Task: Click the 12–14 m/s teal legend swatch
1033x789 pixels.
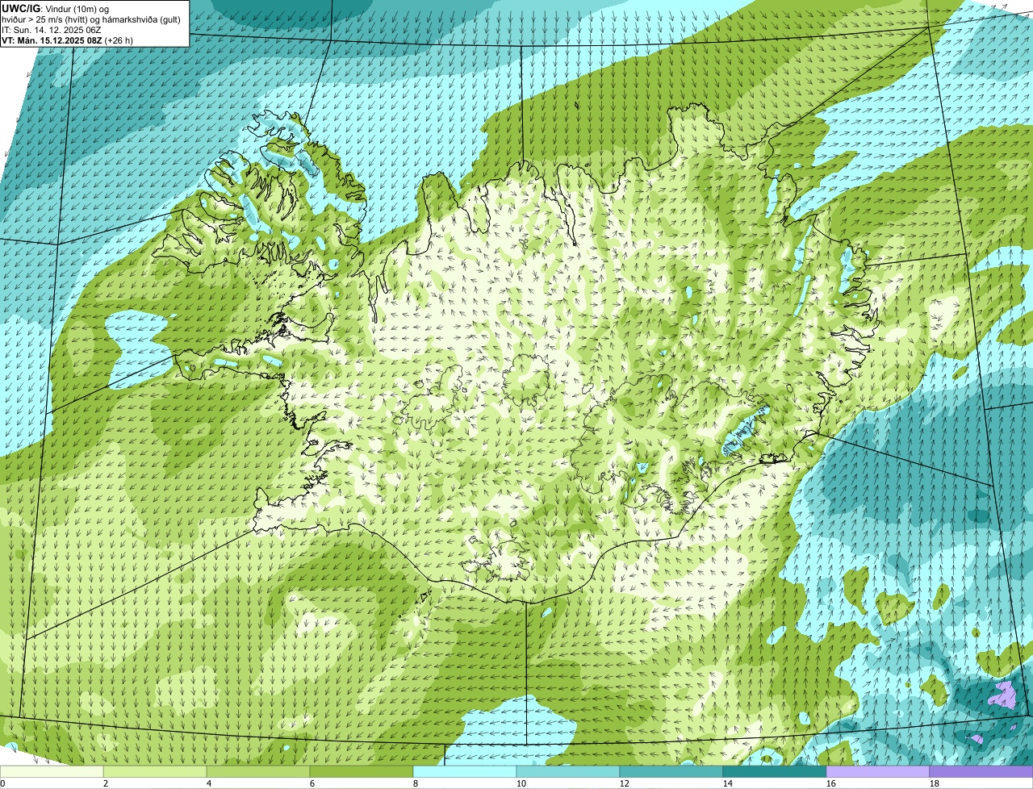Action: click(x=671, y=772)
